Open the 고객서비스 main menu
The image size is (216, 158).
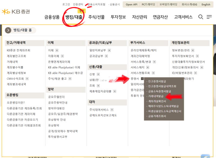(x=183, y=17)
